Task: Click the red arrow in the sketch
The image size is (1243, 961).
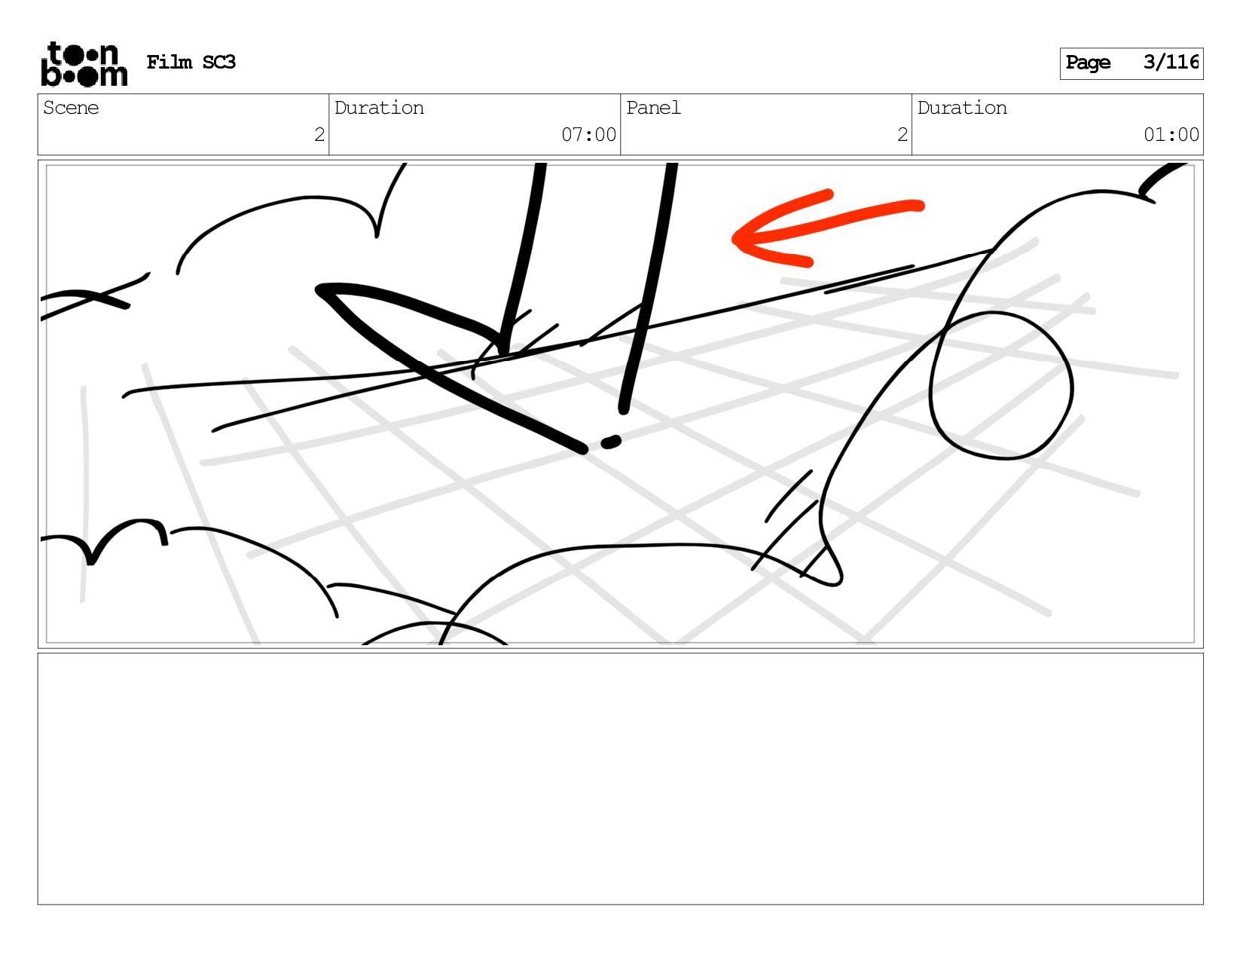Action: pyautogui.click(x=827, y=228)
